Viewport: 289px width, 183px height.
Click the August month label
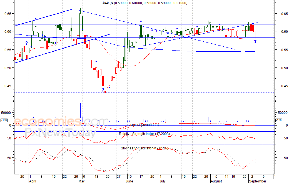[216, 181]
